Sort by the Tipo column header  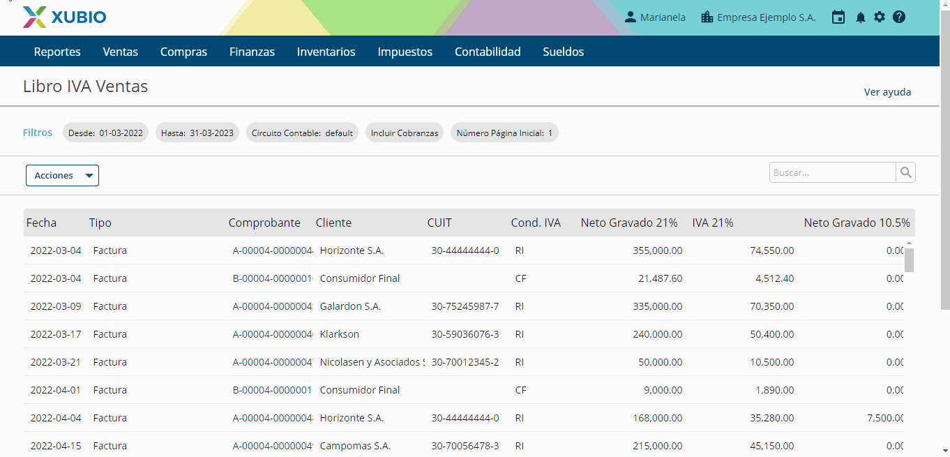click(x=100, y=223)
